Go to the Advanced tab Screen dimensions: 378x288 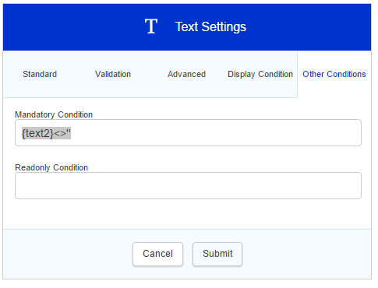(x=186, y=74)
